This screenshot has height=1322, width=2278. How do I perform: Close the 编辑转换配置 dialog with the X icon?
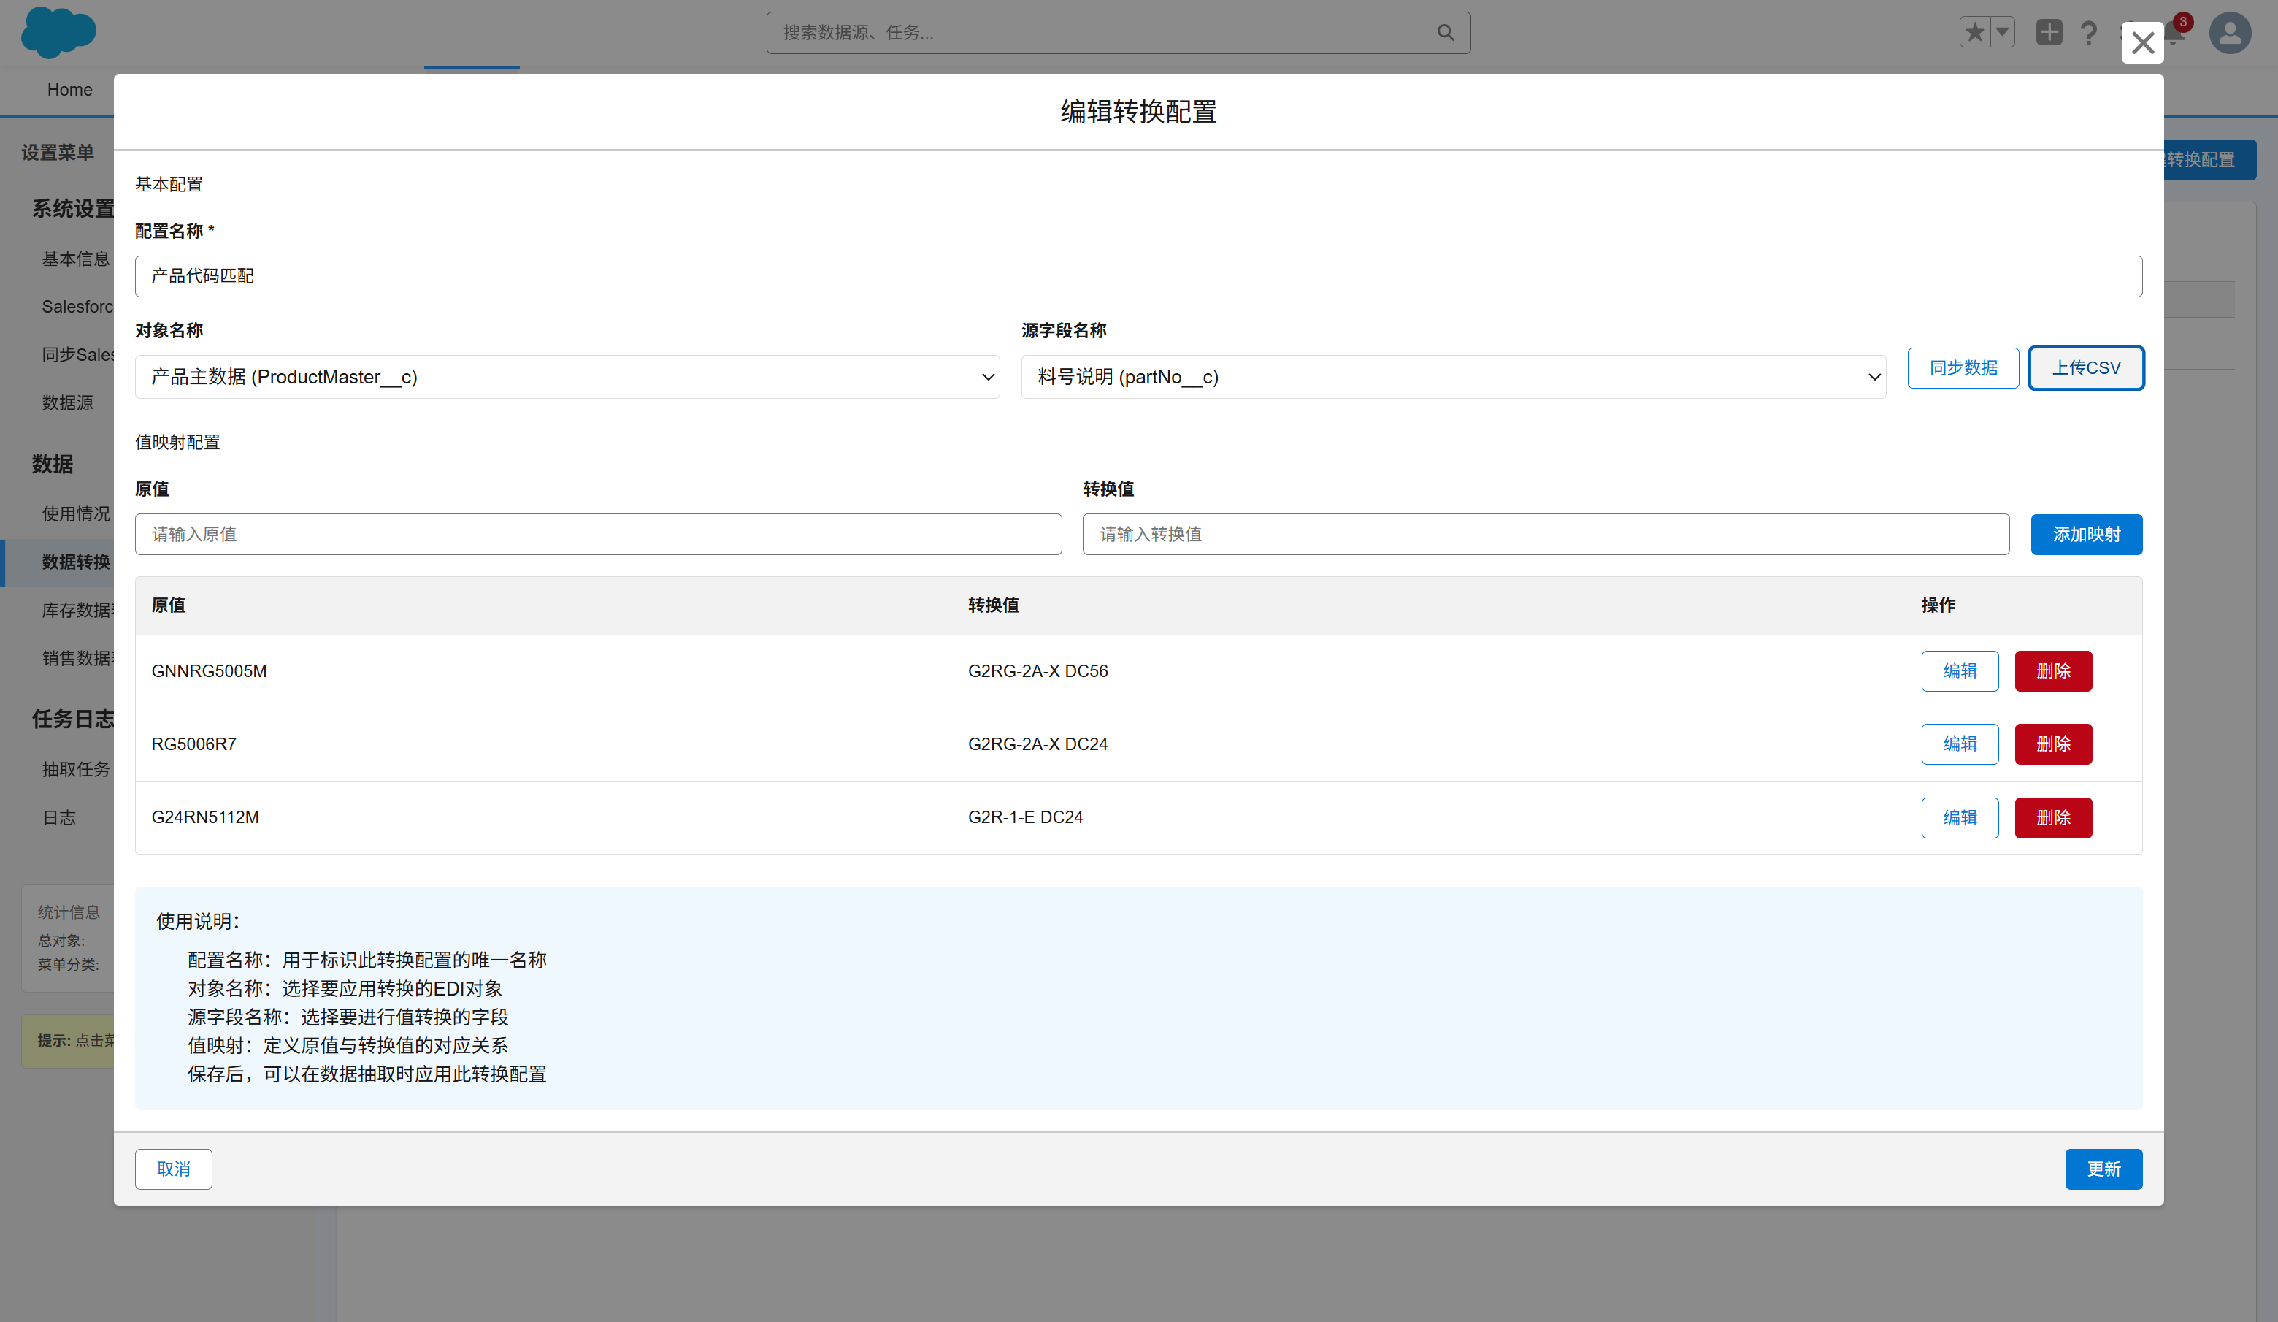click(x=2142, y=42)
